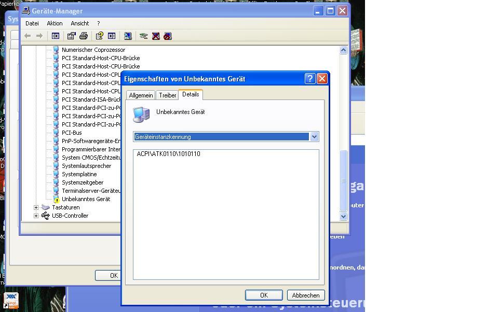500x312 pixels.
Task: Click the device tree scroll down arrow
Action: 343,216
